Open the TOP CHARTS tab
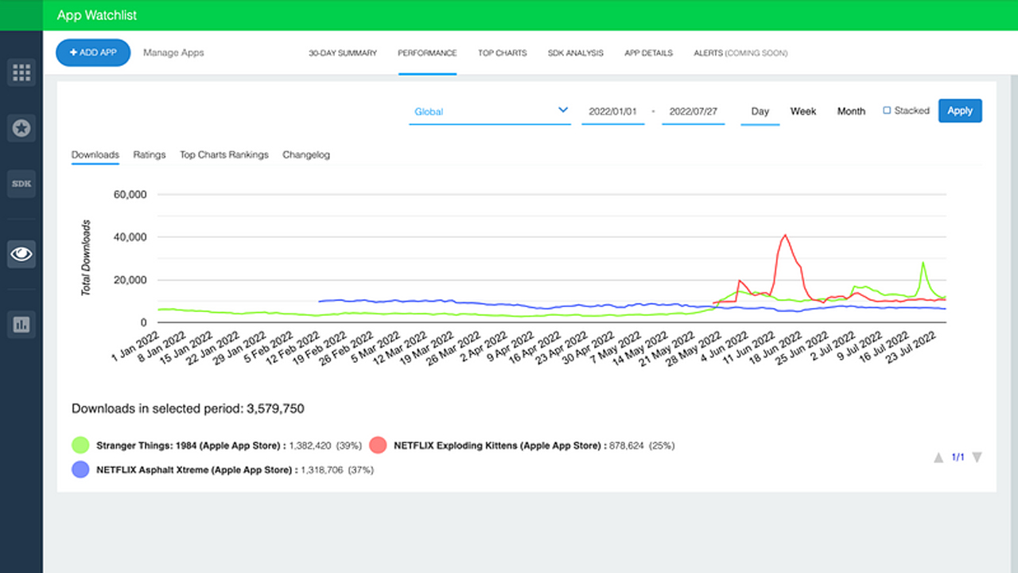This screenshot has height=573, width=1018. click(502, 53)
